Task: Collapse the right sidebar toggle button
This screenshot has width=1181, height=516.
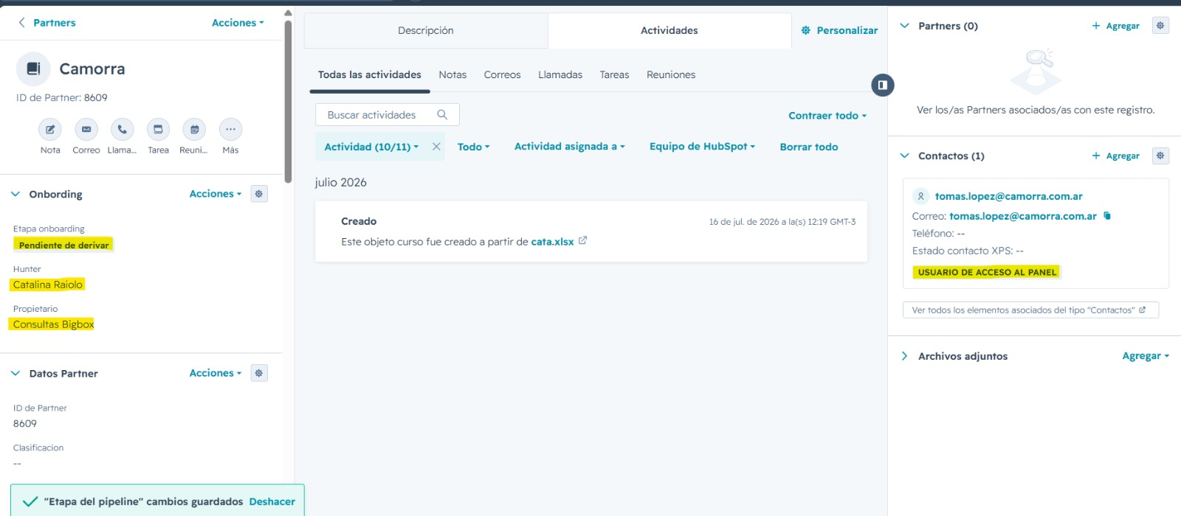Action: pyautogui.click(x=882, y=85)
